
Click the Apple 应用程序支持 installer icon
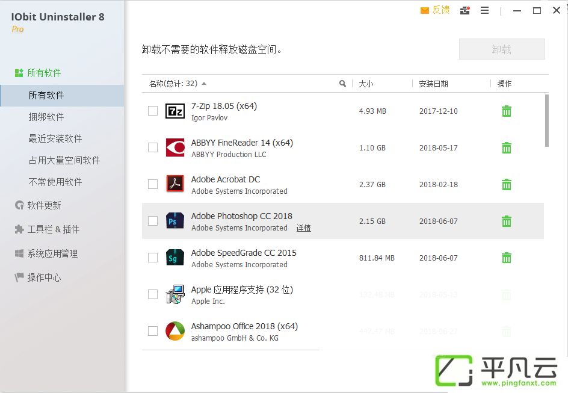[x=175, y=294]
